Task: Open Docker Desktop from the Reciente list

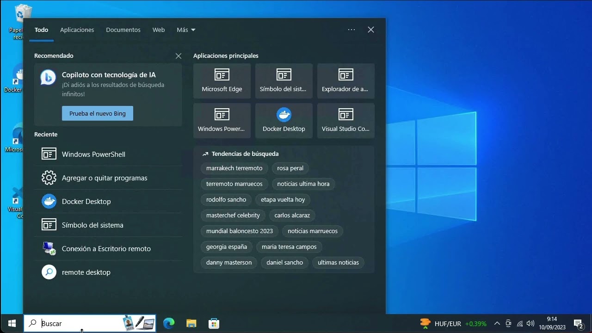Action: [108, 201]
